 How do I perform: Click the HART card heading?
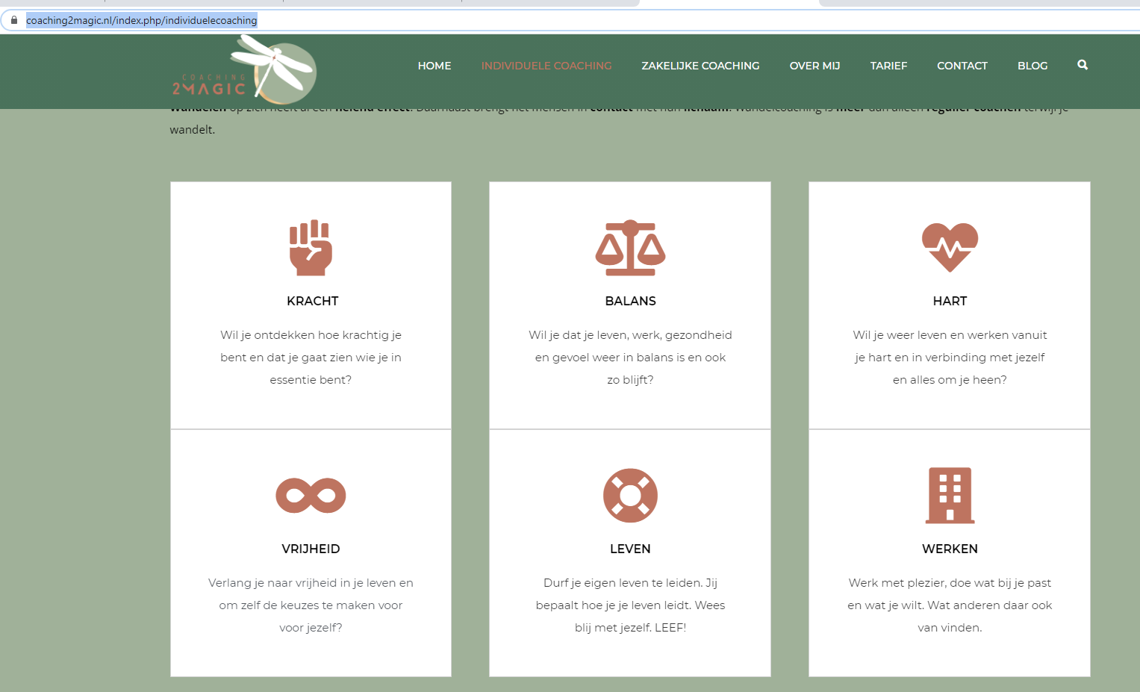[x=950, y=301]
